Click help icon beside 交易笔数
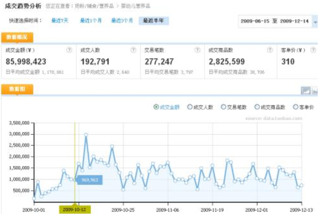This screenshot has width=321, height=214. [197, 51]
